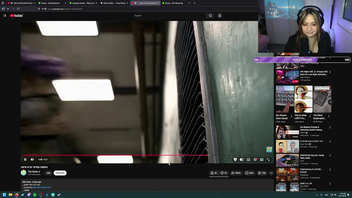
Task: Open options for My Stream Deck Setup
Action: (291, 116)
